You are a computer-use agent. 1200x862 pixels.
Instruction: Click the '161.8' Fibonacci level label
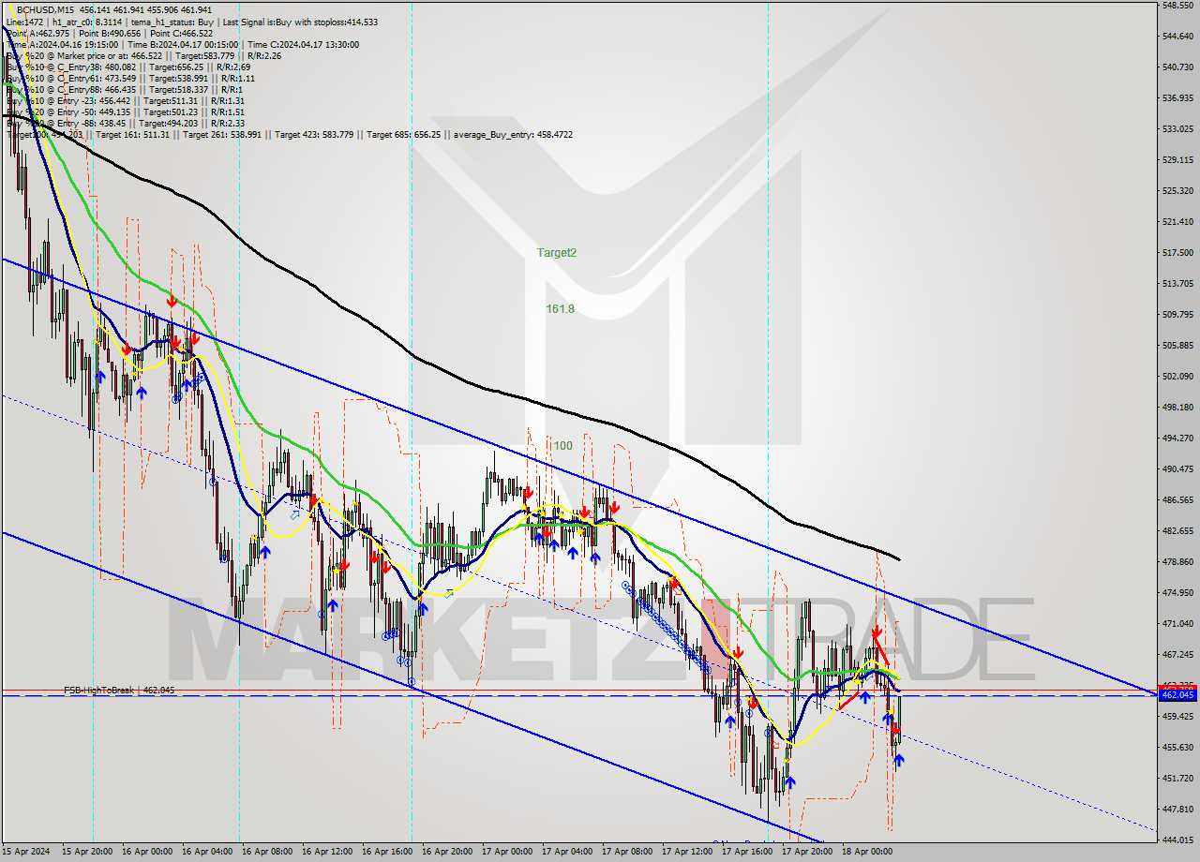(x=560, y=308)
